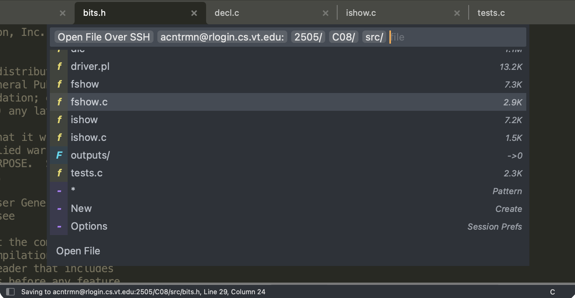
Task: Click the document icon in the status bar
Action: click(11, 292)
